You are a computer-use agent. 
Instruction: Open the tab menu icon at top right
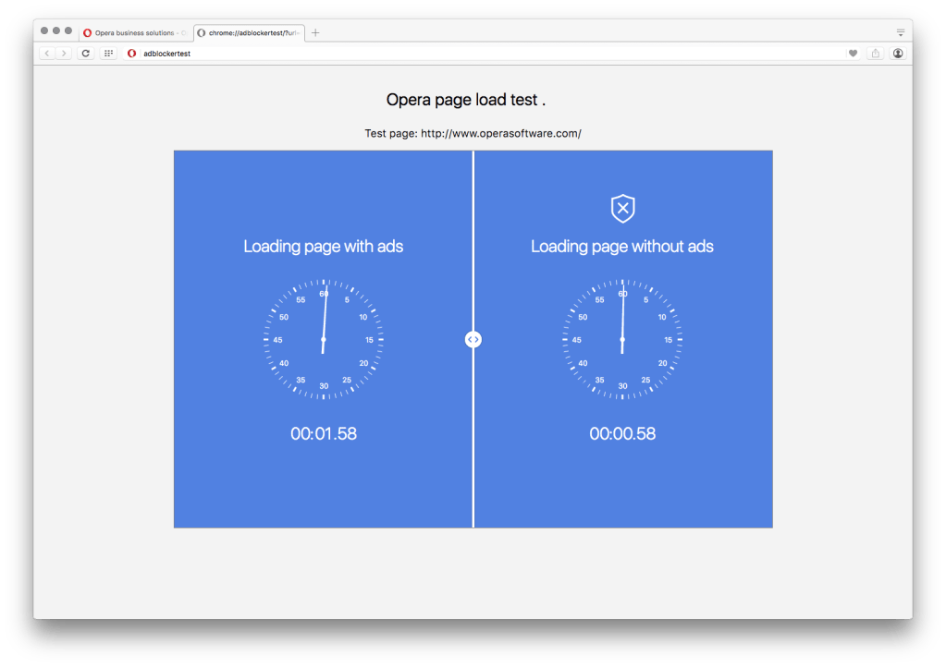[x=900, y=32]
